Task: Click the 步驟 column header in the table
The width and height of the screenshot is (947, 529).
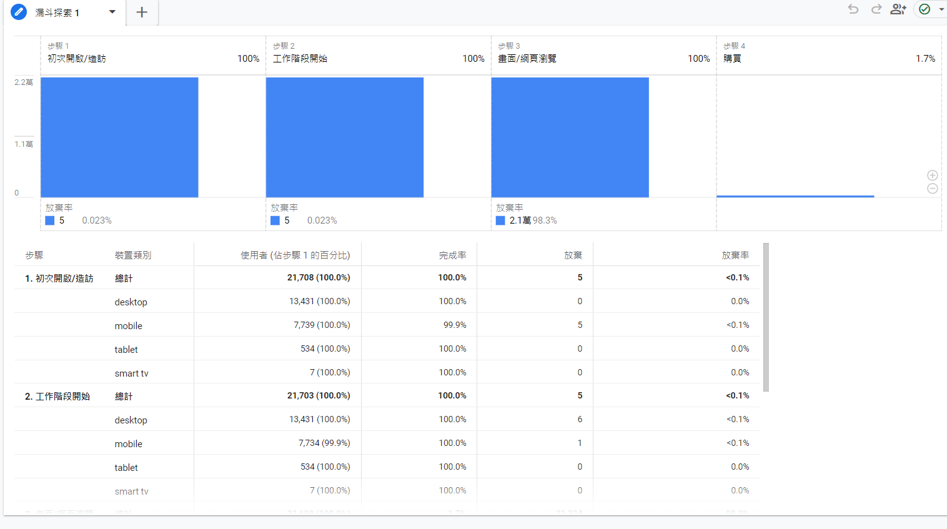Action: point(34,255)
